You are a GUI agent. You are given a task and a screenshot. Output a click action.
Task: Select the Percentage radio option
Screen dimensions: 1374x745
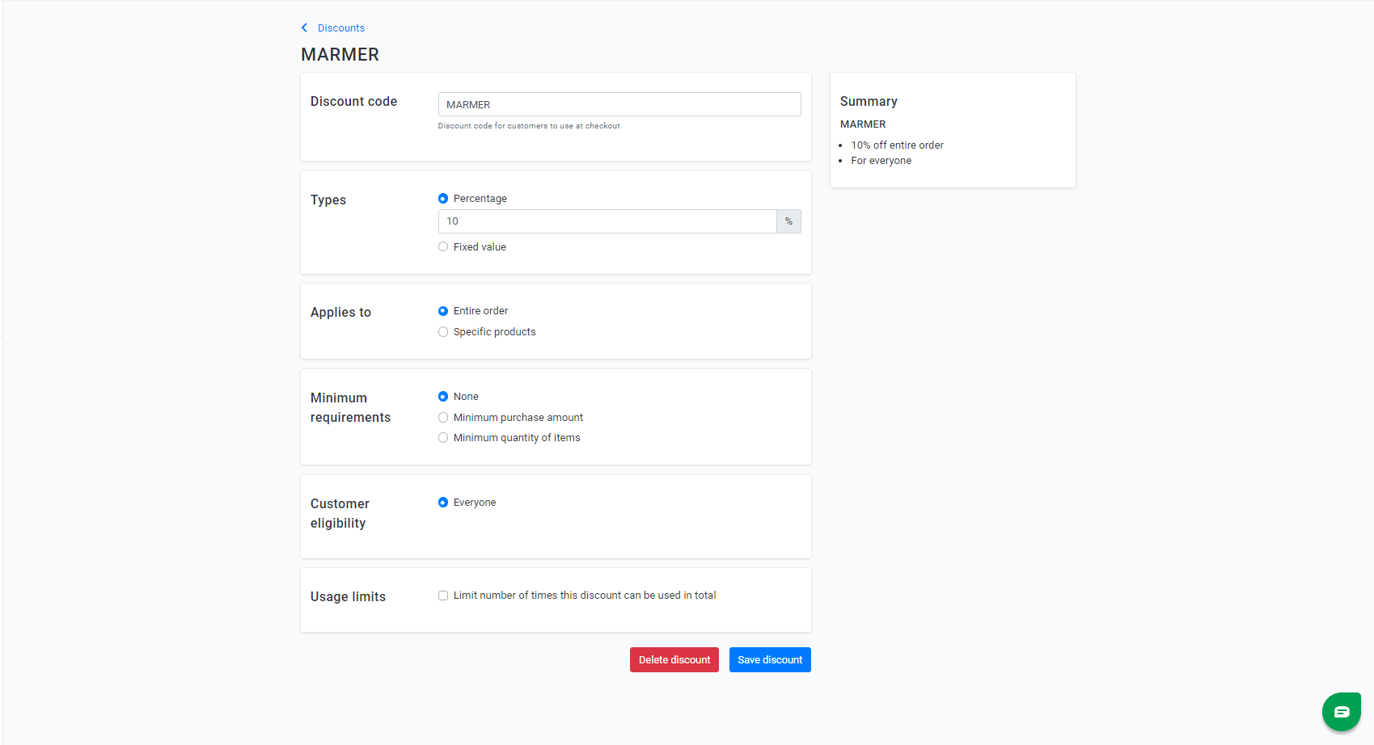tap(443, 199)
